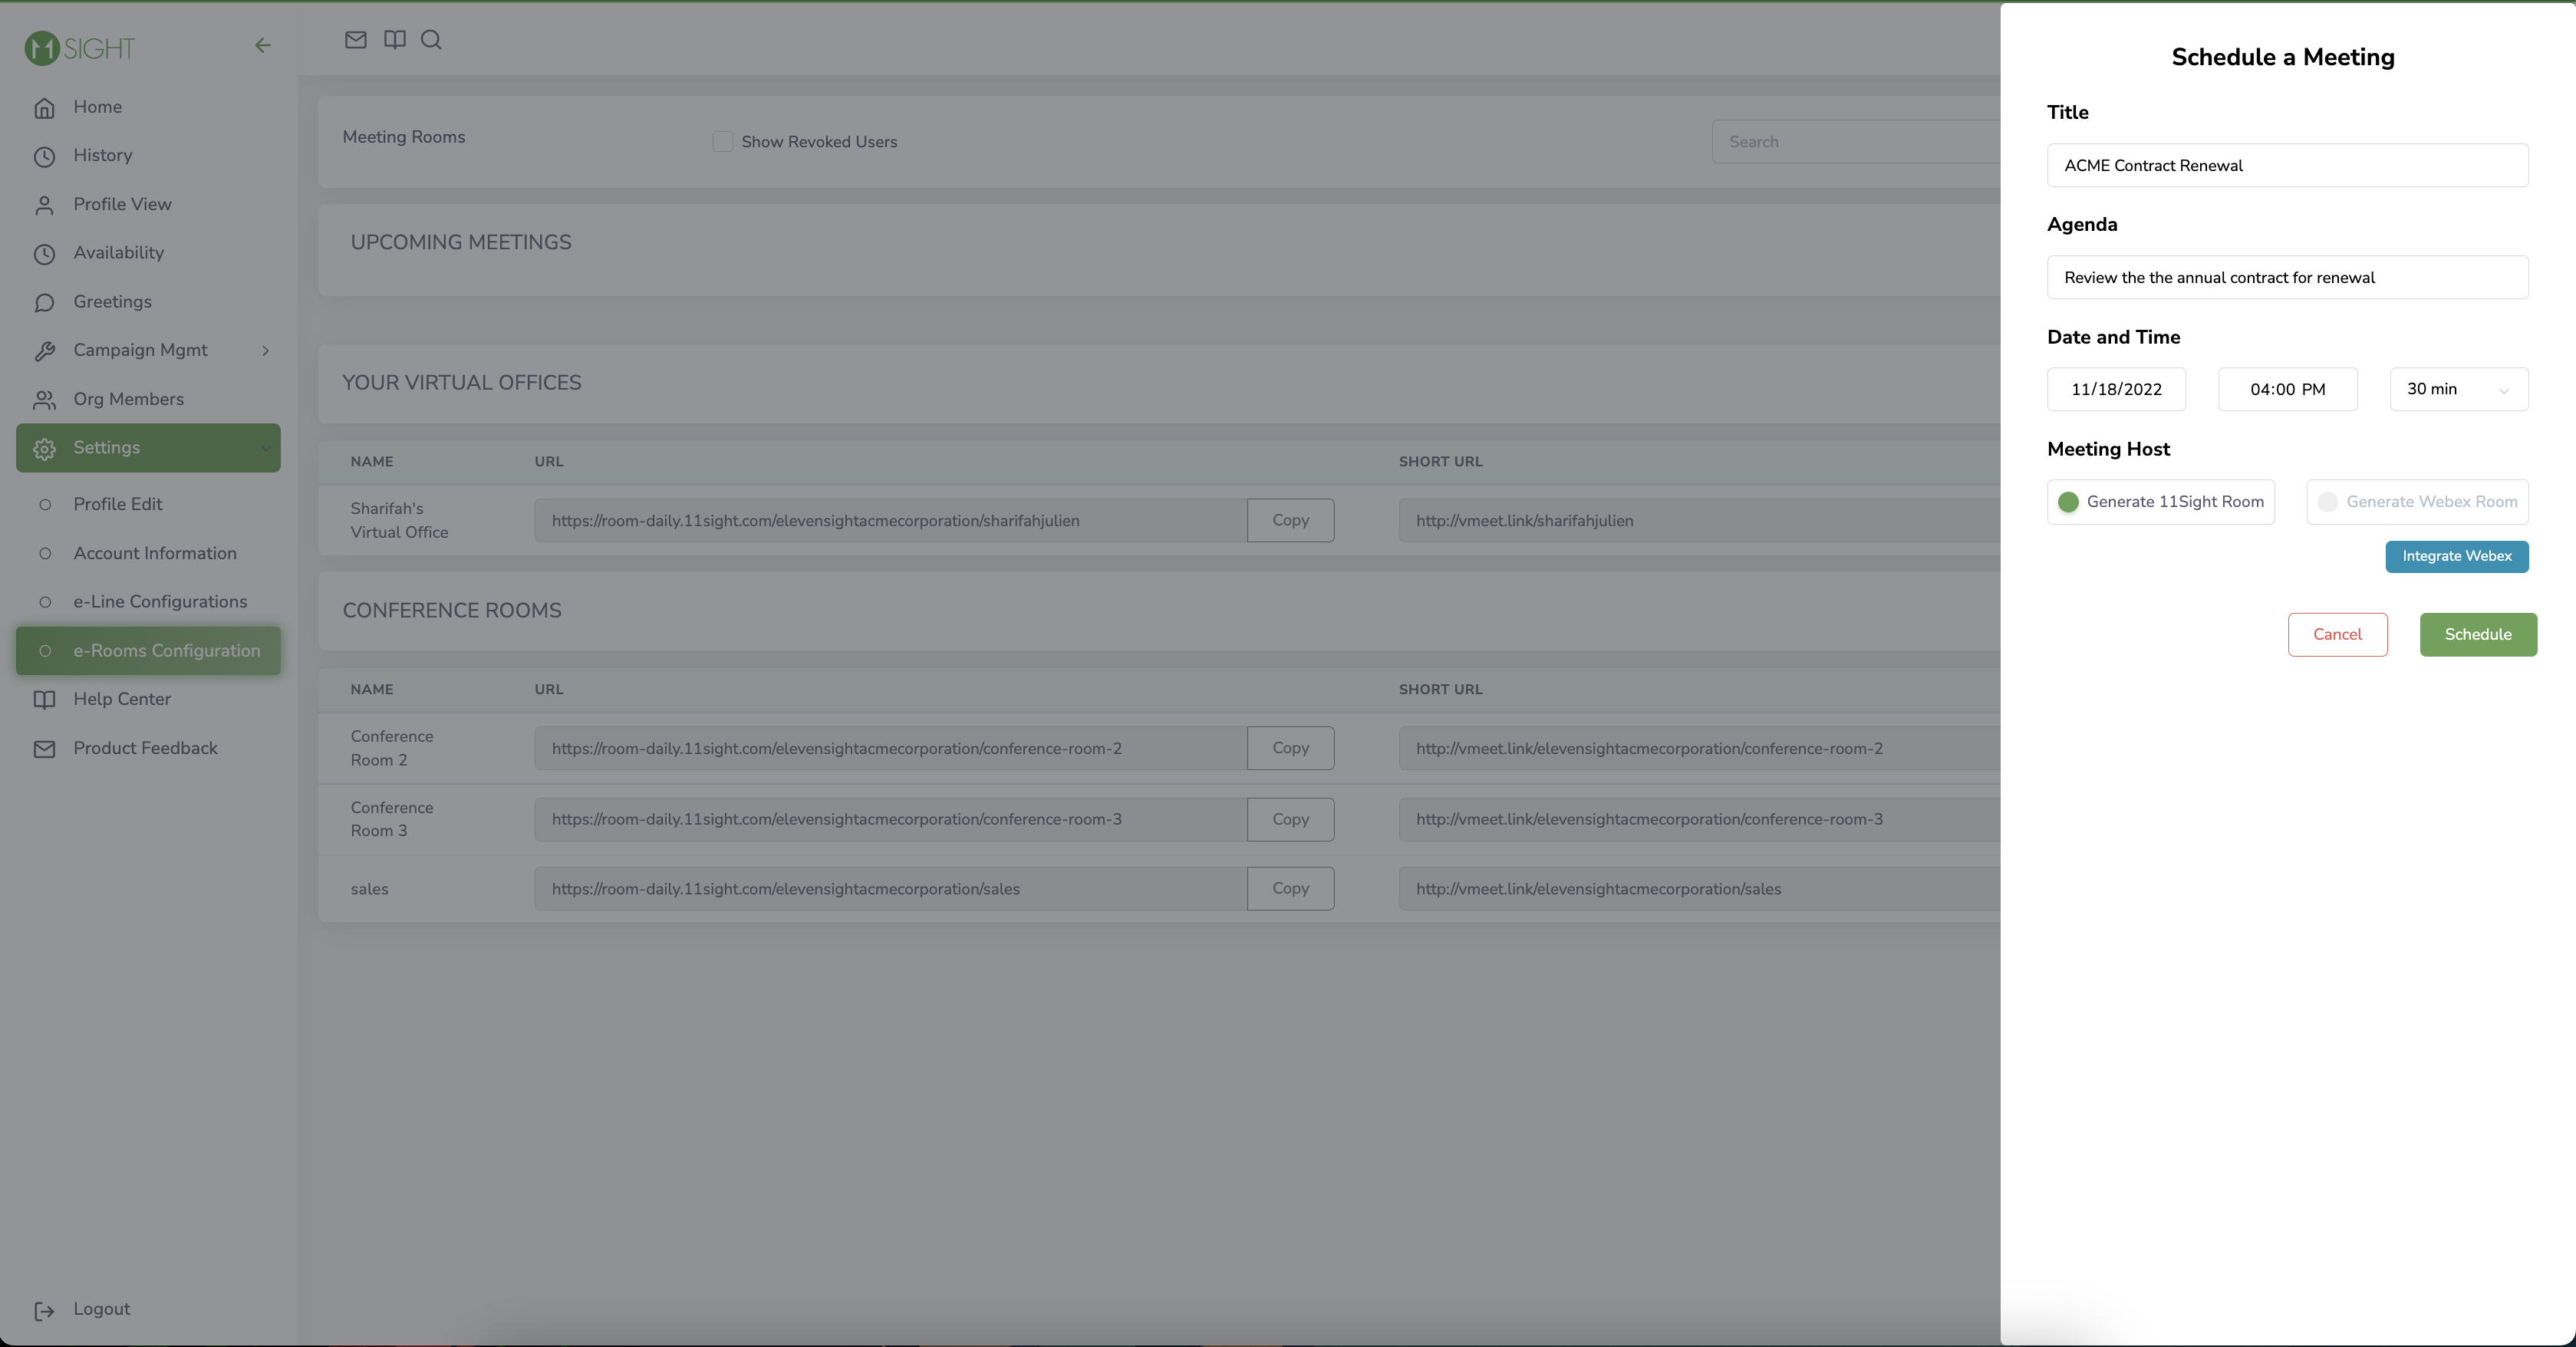This screenshot has height=1347, width=2576.
Task: Click the Org Members people icon
Action: 44,400
